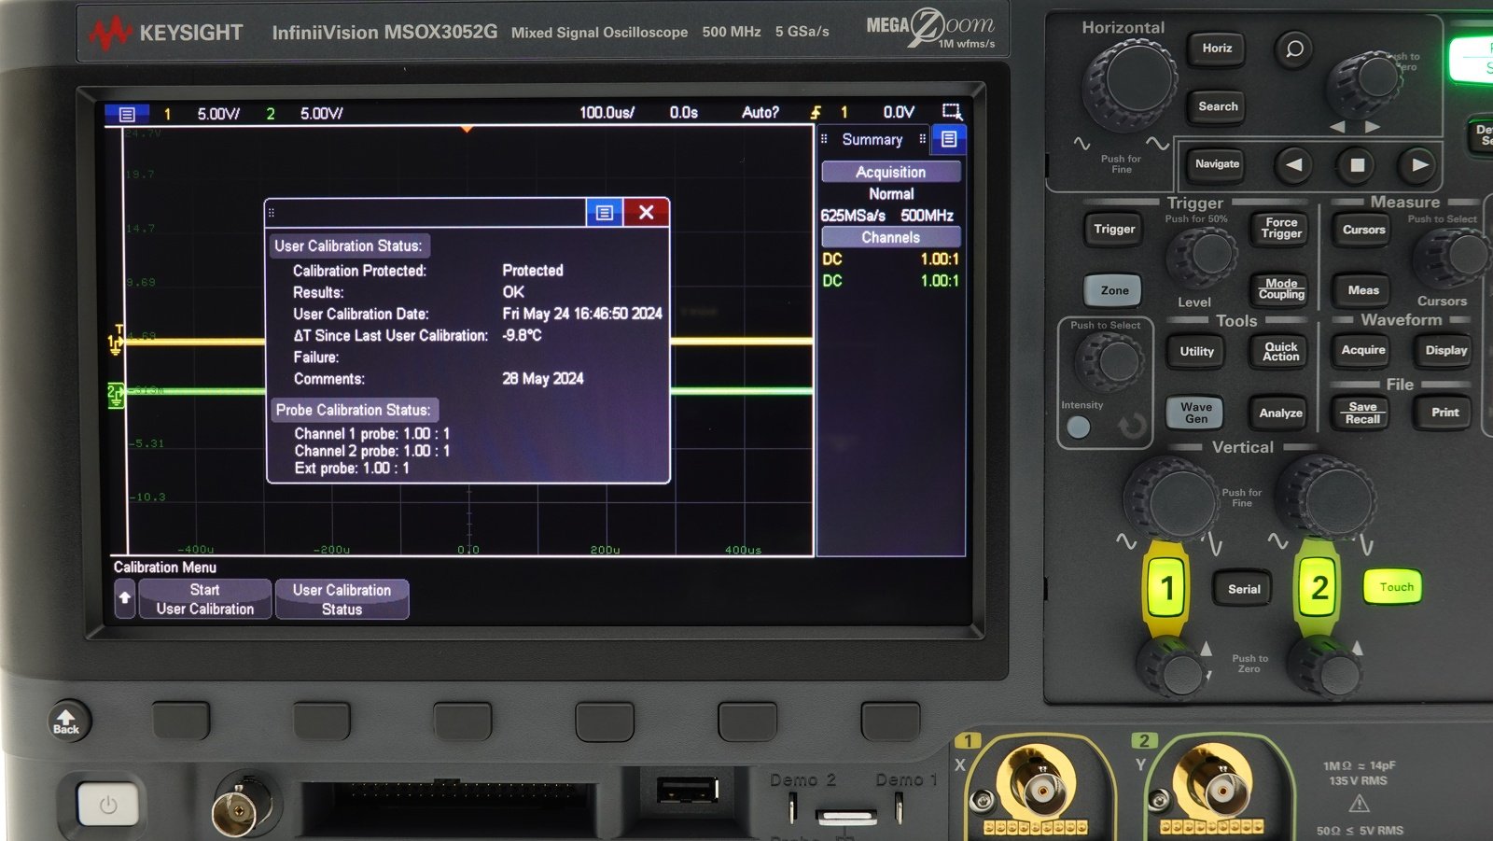Toggle the Zone button

click(1114, 291)
